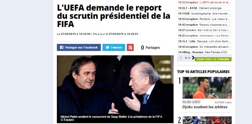Viewport: 252px width, 124px height.
Task: Click the Tweeter share button
Action: (x=114, y=47)
